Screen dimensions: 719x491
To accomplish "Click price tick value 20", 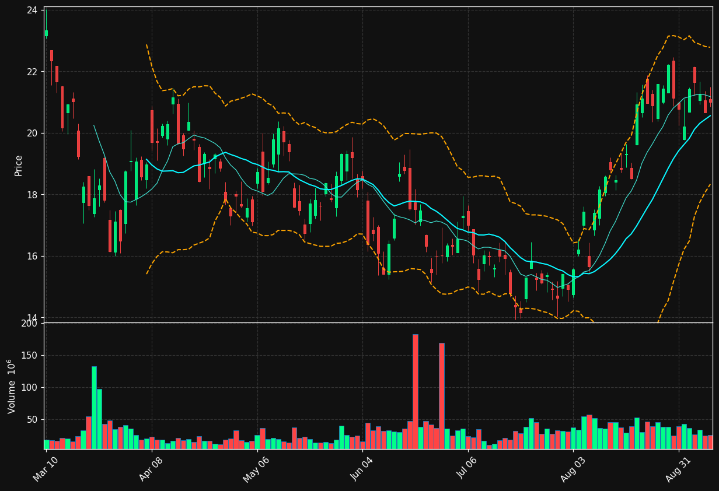I will point(33,133).
